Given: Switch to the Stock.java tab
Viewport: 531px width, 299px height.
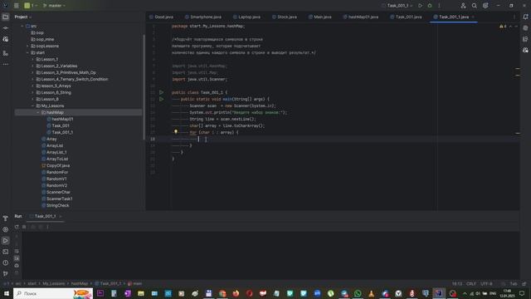Looking at the screenshot, I should 285,17.
